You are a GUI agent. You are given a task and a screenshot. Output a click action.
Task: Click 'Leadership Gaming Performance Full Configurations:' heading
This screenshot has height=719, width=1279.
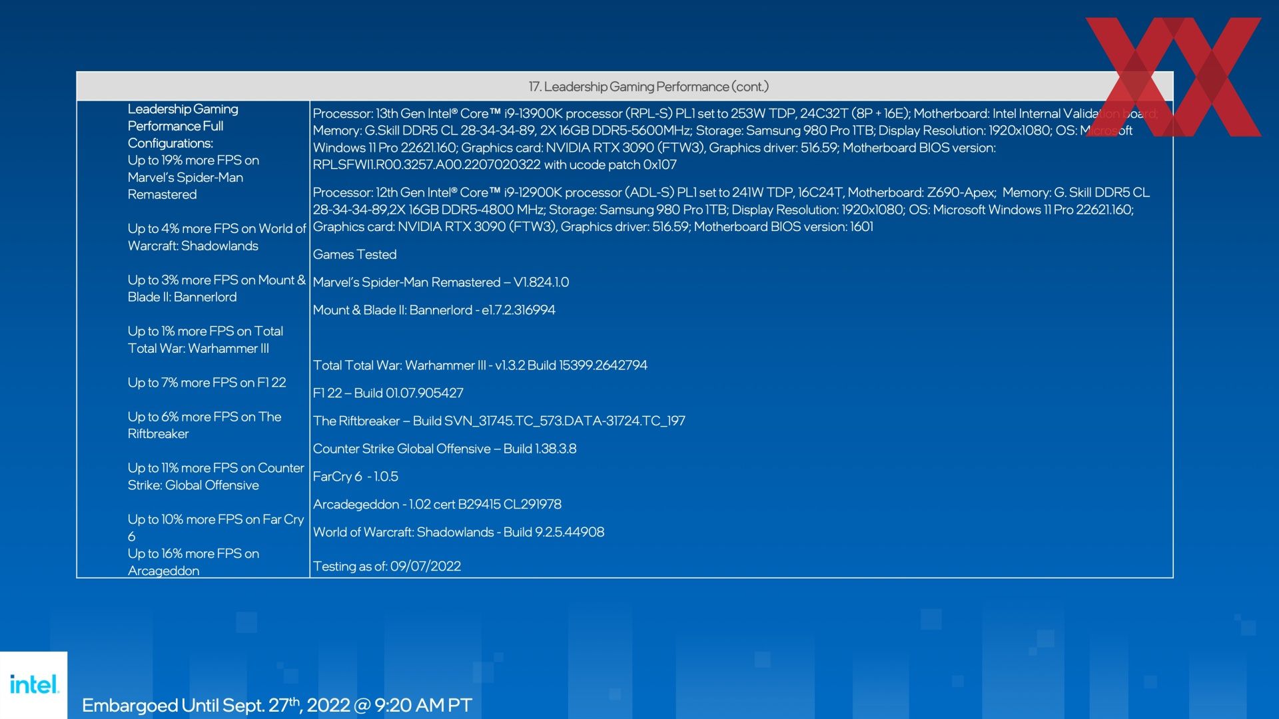pos(183,126)
